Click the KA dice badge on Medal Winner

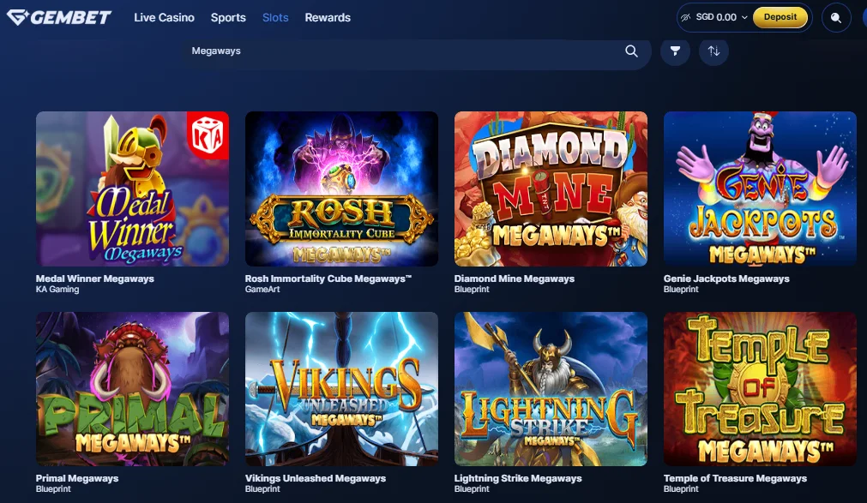coord(208,135)
